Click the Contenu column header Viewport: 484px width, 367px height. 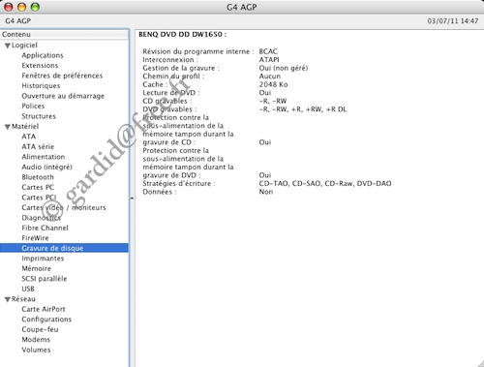coord(64,35)
